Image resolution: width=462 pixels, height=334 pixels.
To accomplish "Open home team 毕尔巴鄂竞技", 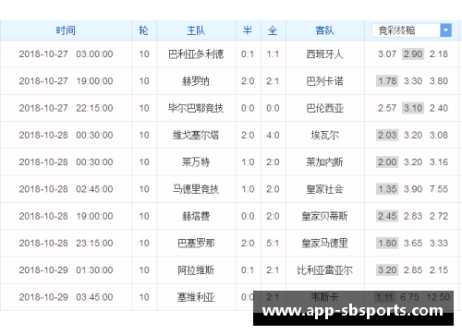I will [x=196, y=108].
